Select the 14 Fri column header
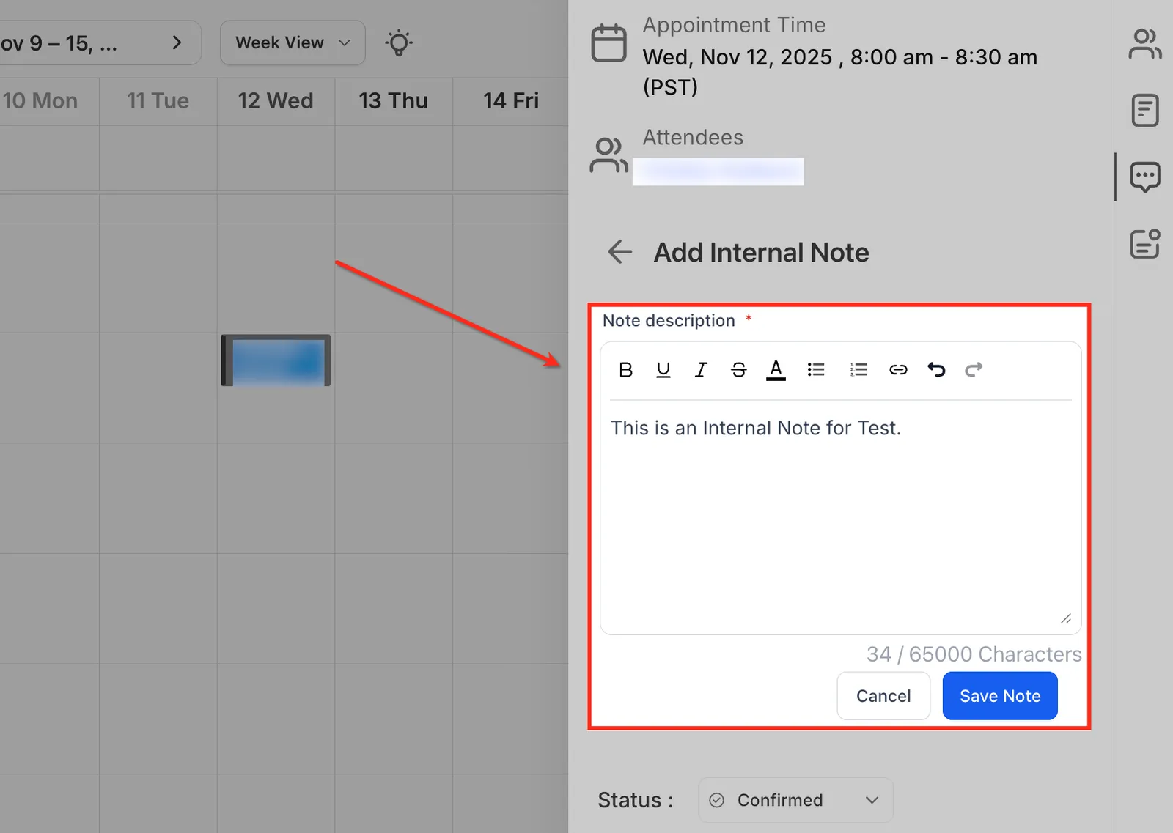This screenshot has width=1173, height=833. point(511,101)
